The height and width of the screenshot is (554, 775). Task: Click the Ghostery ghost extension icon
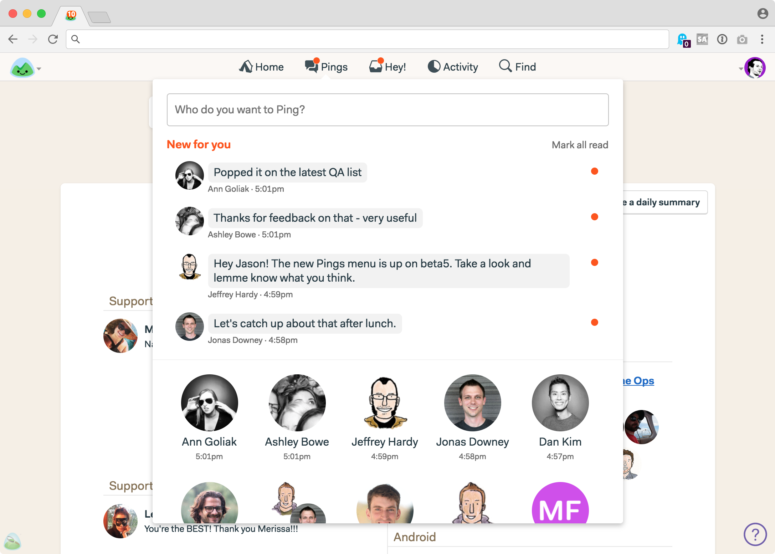tap(683, 40)
